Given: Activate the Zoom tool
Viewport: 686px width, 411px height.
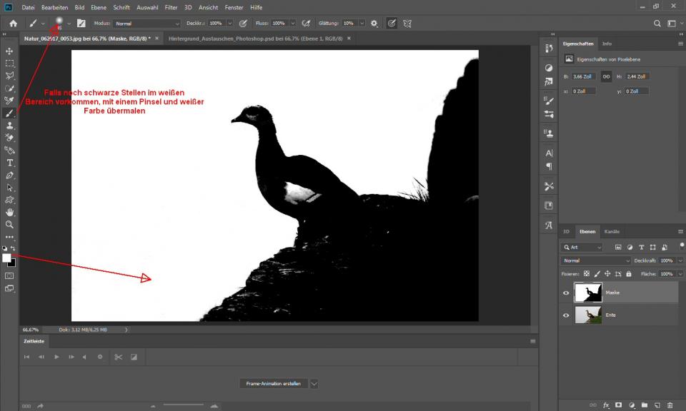Looking at the screenshot, I should point(9,224).
